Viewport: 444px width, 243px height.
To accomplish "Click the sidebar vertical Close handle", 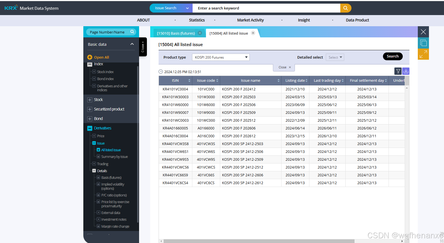I will tap(143, 47).
